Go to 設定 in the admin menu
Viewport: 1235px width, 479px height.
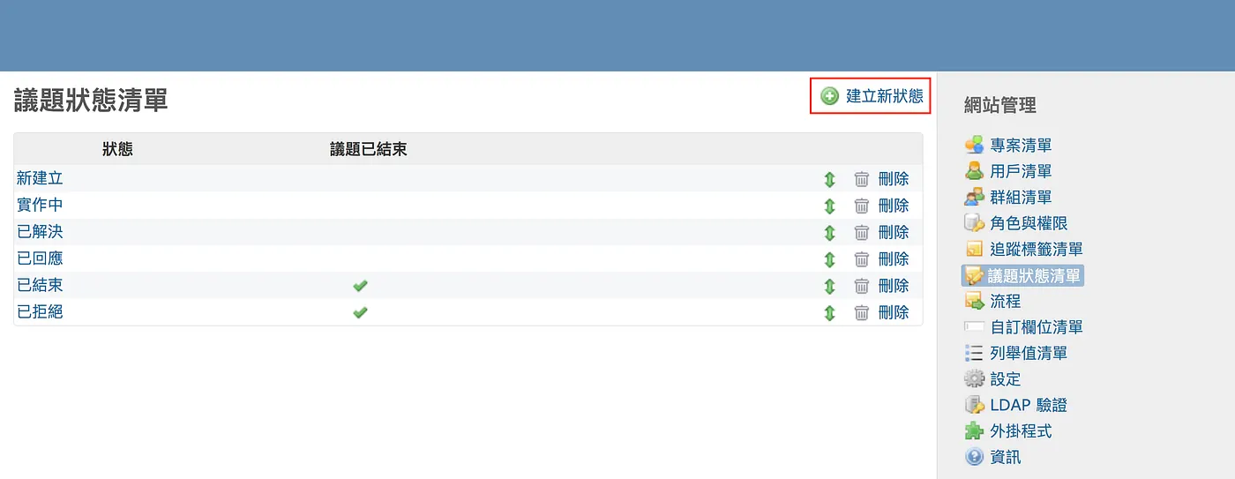(1005, 379)
